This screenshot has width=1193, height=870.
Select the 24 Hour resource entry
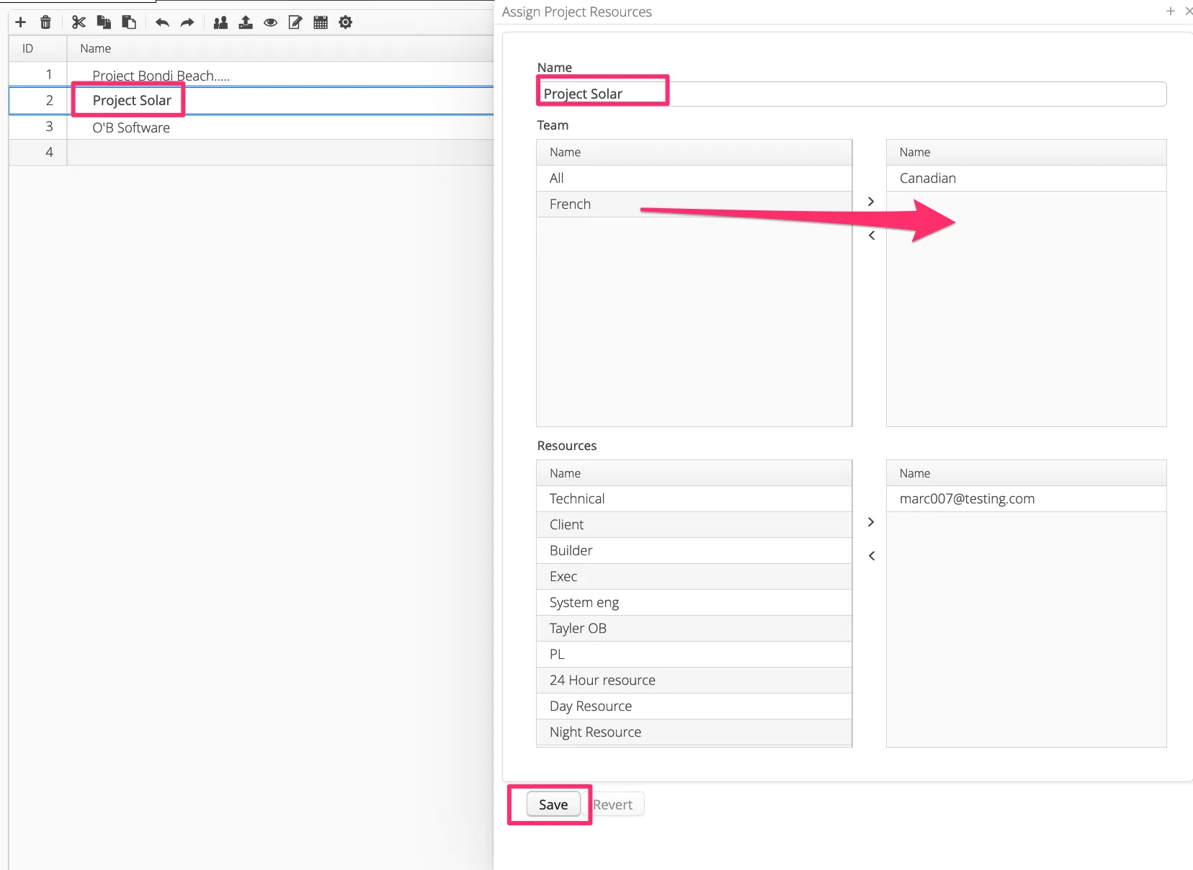pyautogui.click(x=694, y=681)
